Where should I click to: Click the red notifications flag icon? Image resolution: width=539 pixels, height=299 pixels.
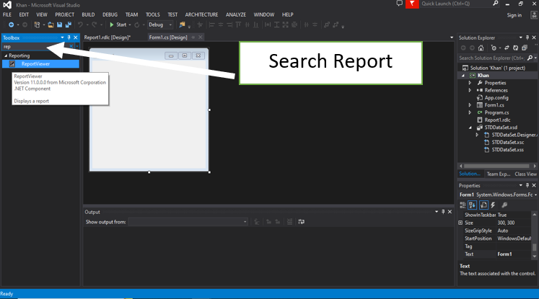(x=412, y=4)
